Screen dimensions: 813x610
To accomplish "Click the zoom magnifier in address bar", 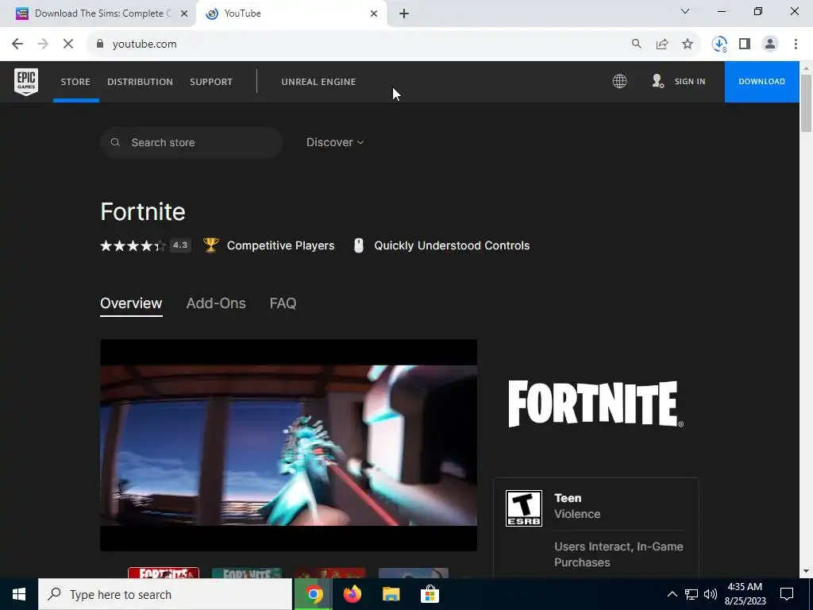I will tap(636, 44).
